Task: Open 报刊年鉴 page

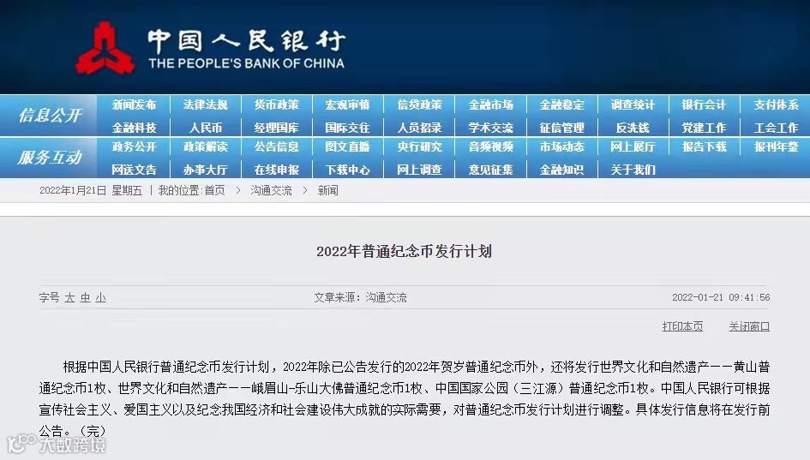Action: pyautogui.click(x=776, y=147)
